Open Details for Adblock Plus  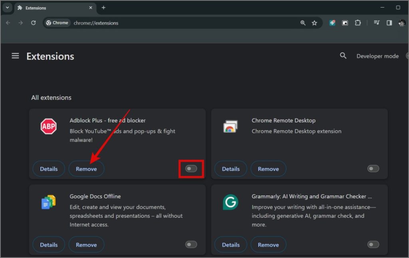pos(49,169)
